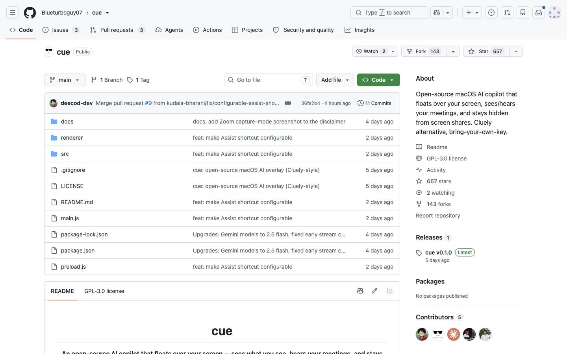Expand the Star lists dropdown
Screen dimensions: 567x354
[x=516, y=52]
